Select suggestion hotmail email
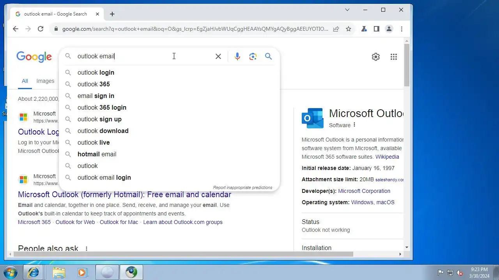This screenshot has height=280, width=499. [169, 154]
